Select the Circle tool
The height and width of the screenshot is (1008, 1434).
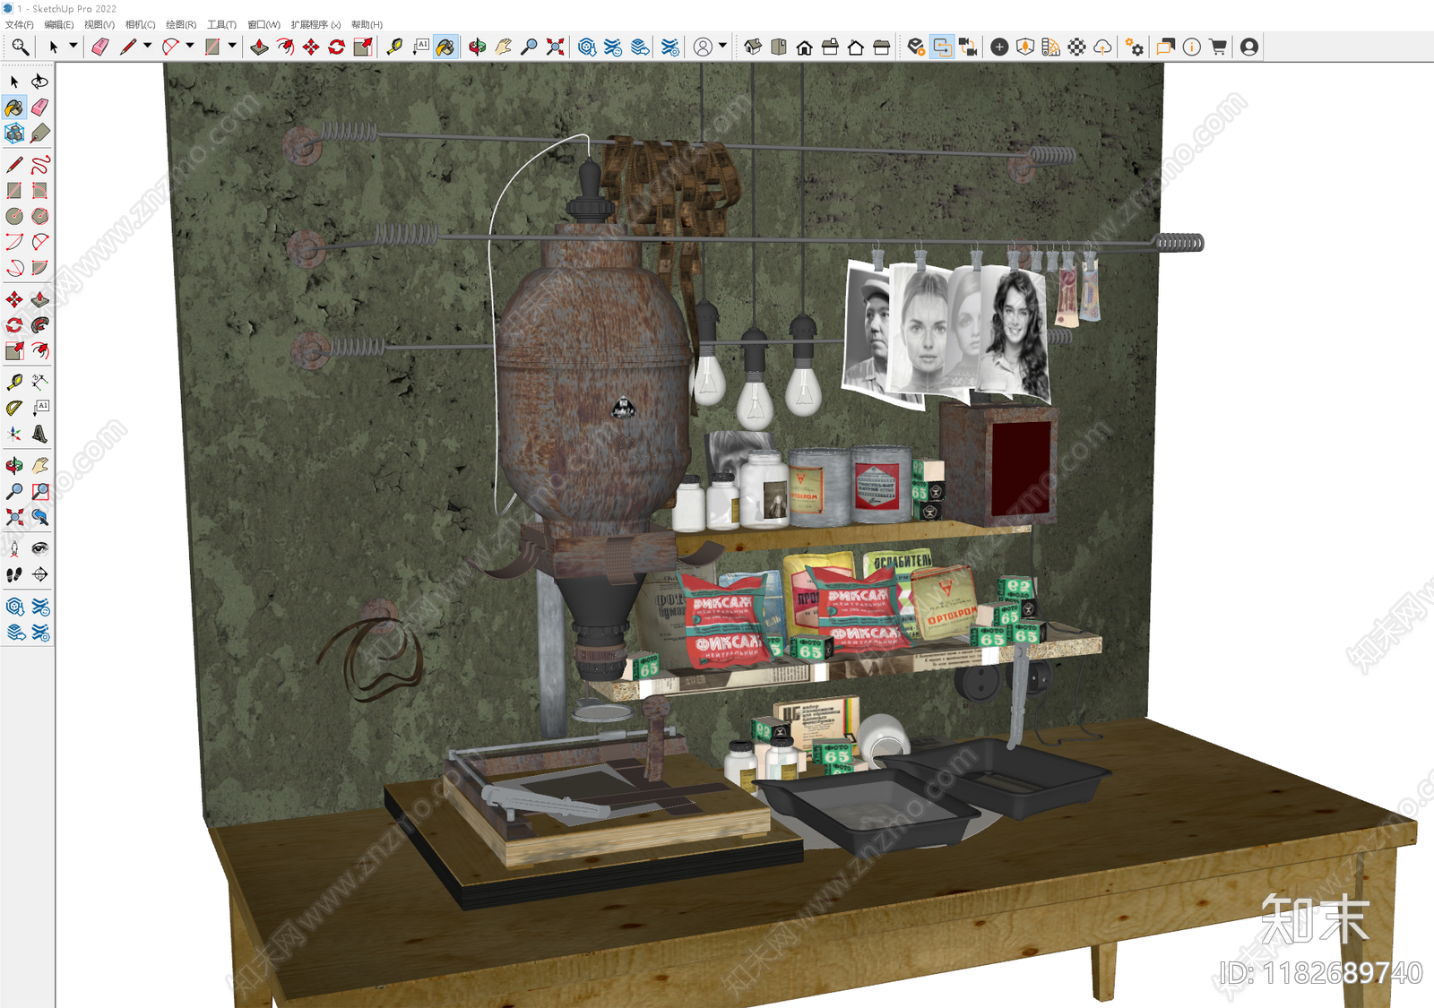14,216
